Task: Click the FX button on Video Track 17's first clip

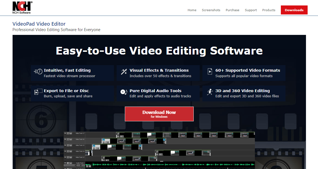Action: [118, 136]
